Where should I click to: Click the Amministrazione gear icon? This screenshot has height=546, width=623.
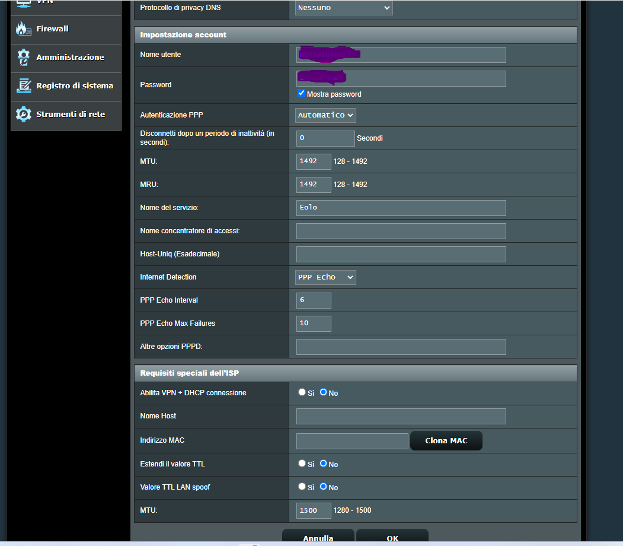pos(24,57)
